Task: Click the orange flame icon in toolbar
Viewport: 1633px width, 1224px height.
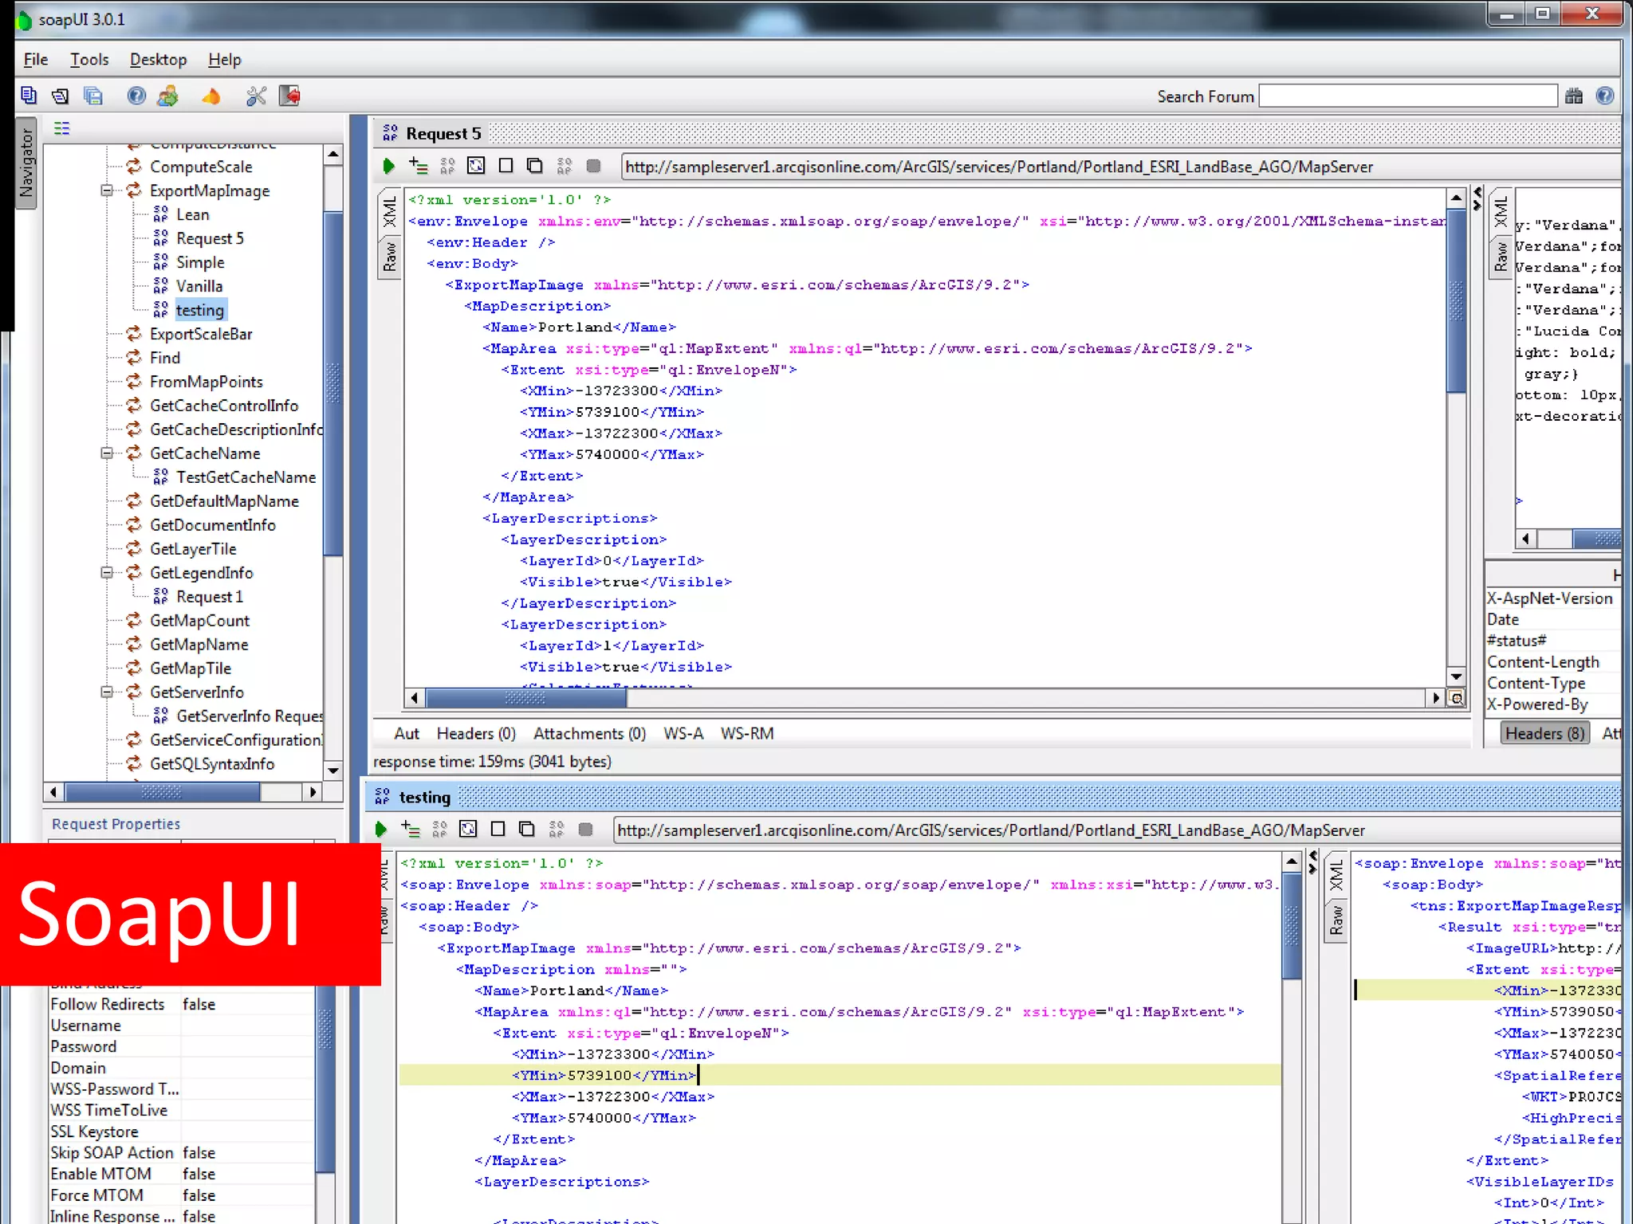Action: click(211, 96)
